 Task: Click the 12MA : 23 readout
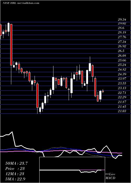tap(14, 174)
